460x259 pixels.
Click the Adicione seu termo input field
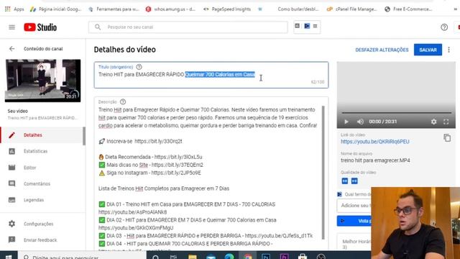pos(354,206)
